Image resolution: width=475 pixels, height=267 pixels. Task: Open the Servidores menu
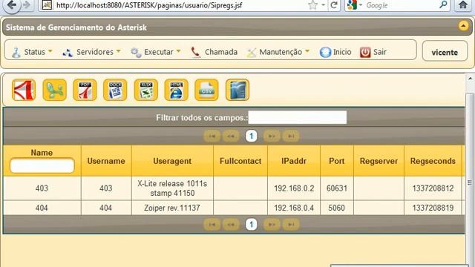[x=91, y=52]
